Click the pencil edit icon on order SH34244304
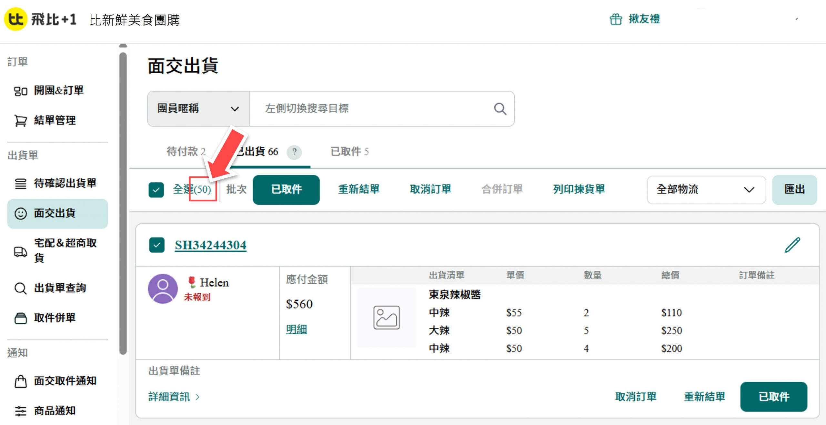 click(x=792, y=245)
